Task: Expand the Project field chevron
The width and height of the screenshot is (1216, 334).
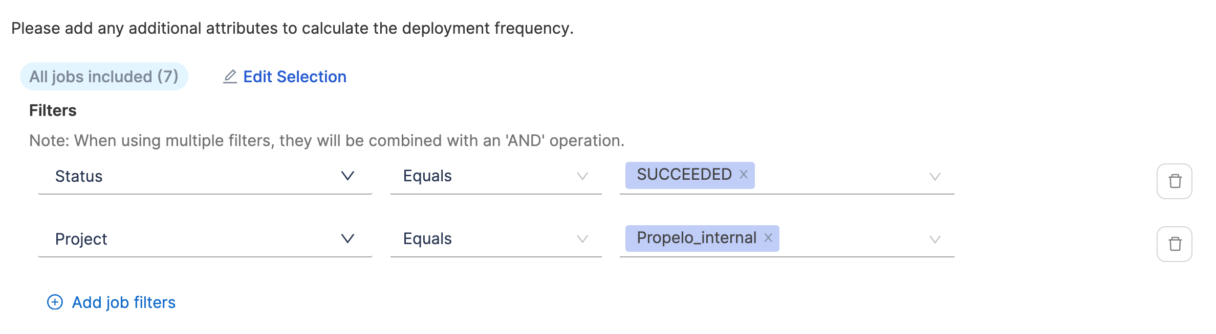Action: coord(348,239)
